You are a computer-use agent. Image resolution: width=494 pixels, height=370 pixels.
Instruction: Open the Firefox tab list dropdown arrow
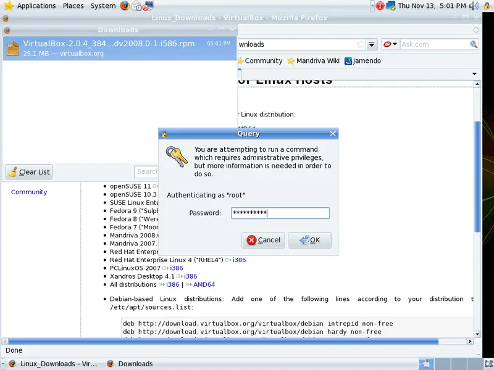tap(474, 73)
